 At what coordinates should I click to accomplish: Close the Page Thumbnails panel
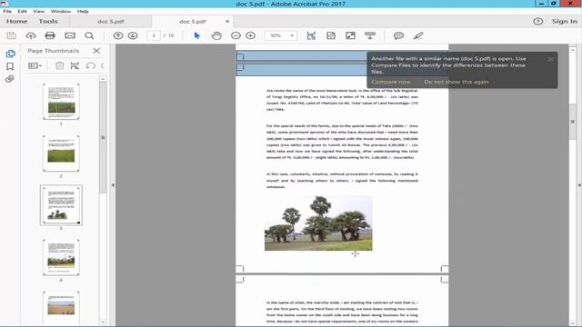[x=96, y=51]
